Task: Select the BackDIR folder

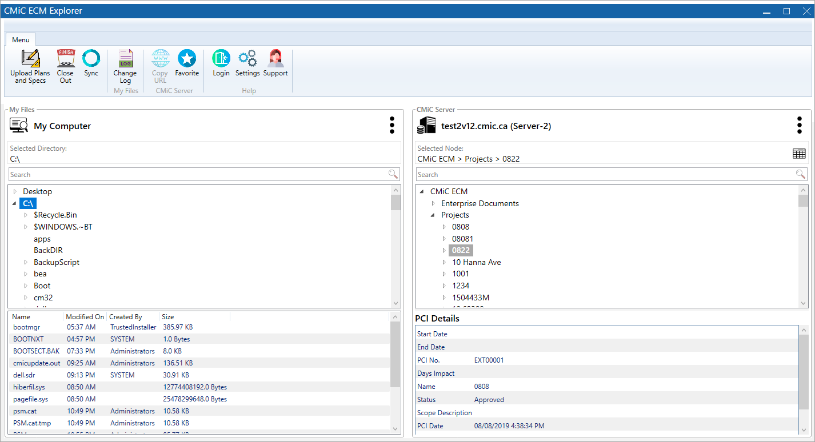Action: 48,250
